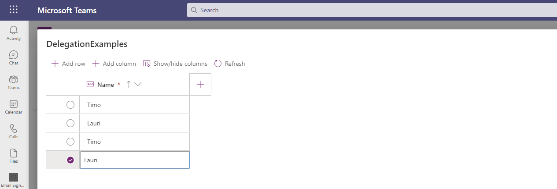The image size is (557, 189).
Task: Select the first Timo row circle
Action: tap(70, 105)
